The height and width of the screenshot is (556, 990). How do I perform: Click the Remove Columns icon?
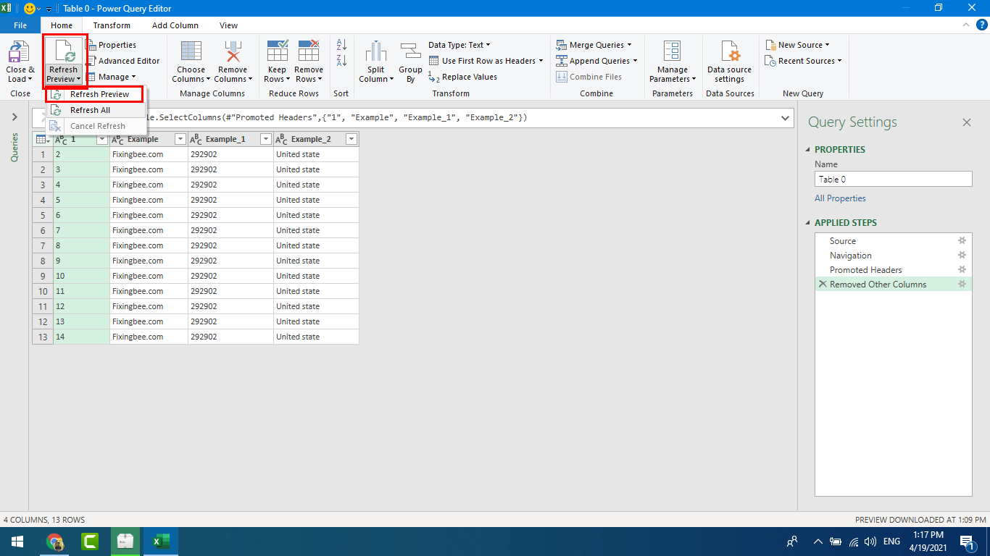pyautogui.click(x=232, y=53)
